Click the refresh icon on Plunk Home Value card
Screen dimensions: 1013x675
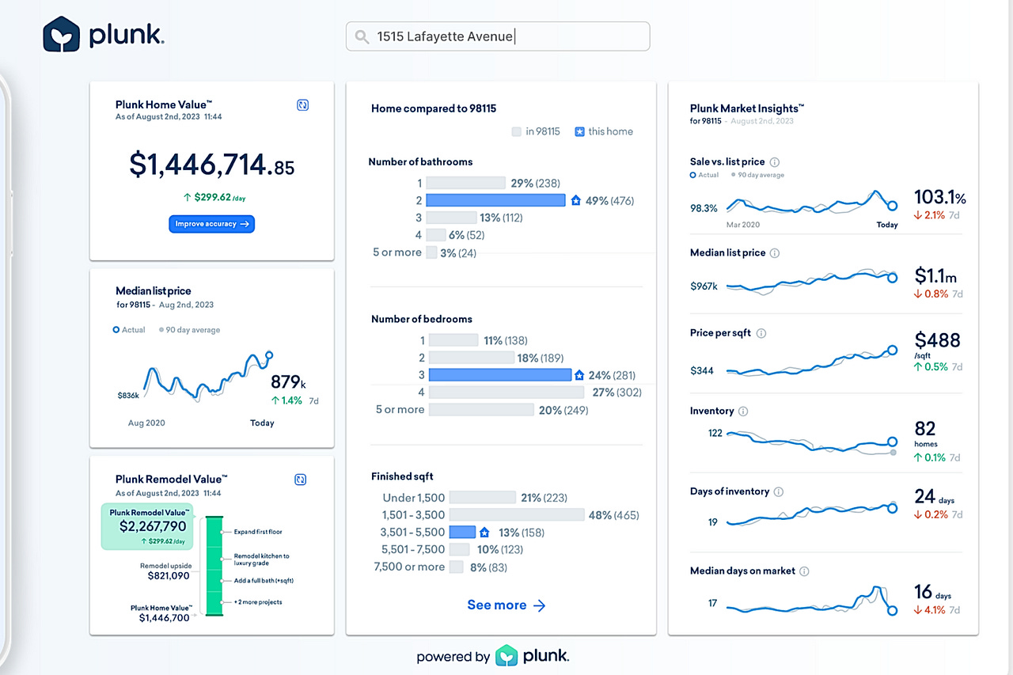302,104
